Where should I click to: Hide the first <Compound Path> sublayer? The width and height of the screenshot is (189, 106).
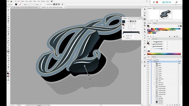pyautogui.click(x=148, y=87)
